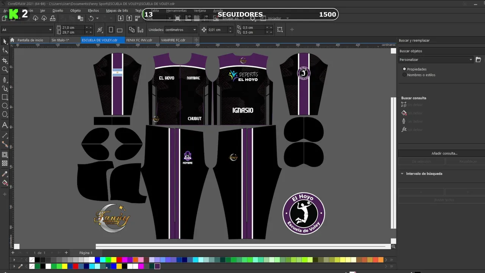The image size is (485, 273).
Task: Set page to landscape orientation
Action: (119, 30)
